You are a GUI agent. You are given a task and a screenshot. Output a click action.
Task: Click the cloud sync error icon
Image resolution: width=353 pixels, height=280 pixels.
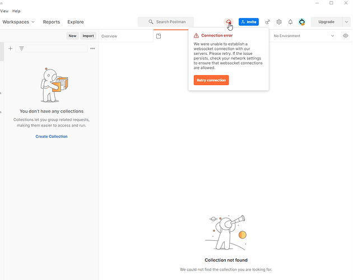tap(229, 22)
